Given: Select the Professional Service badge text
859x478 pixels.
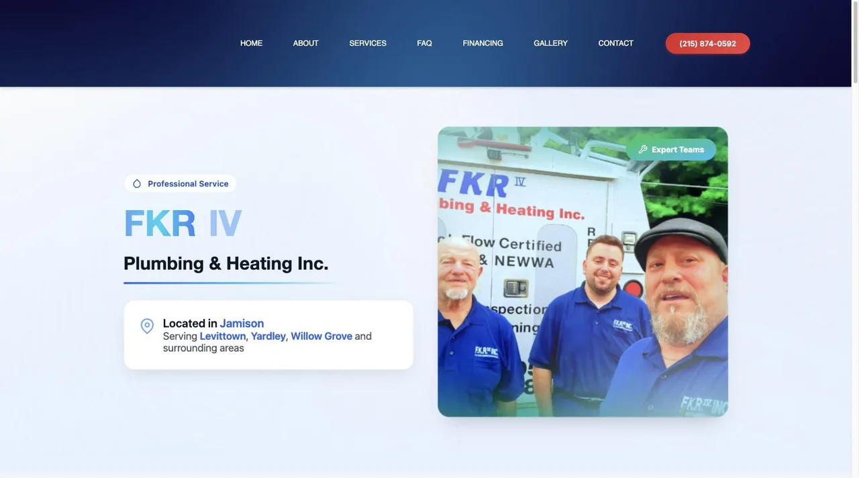Looking at the screenshot, I should (x=188, y=184).
